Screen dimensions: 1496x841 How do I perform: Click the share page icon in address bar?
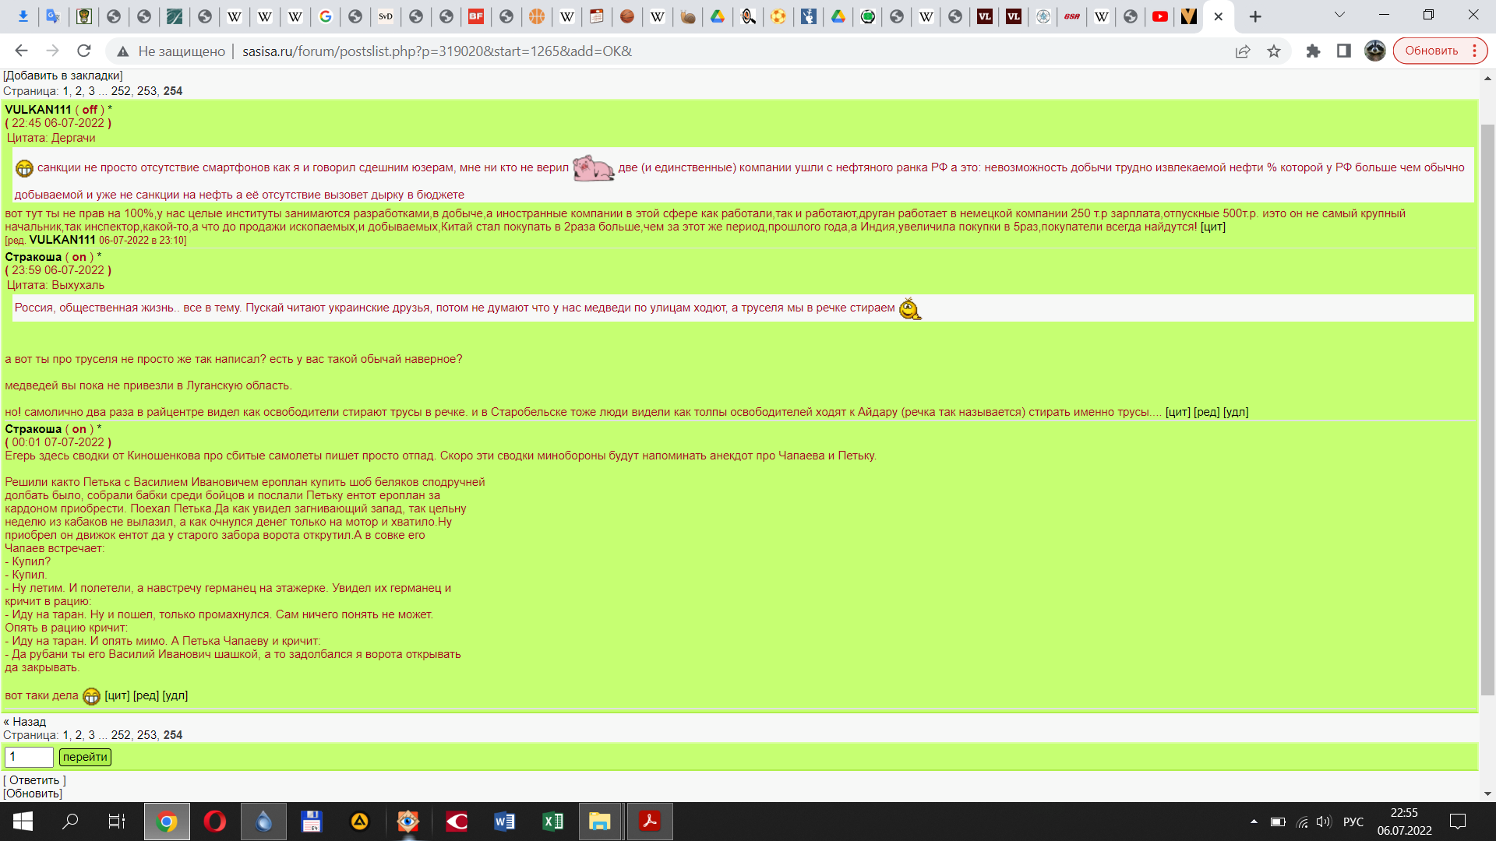[x=1243, y=51]
